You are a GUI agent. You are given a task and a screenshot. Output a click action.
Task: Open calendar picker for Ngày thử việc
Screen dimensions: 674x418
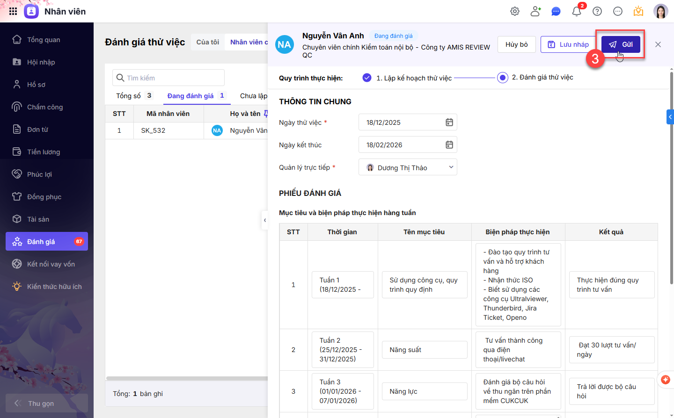449,123
